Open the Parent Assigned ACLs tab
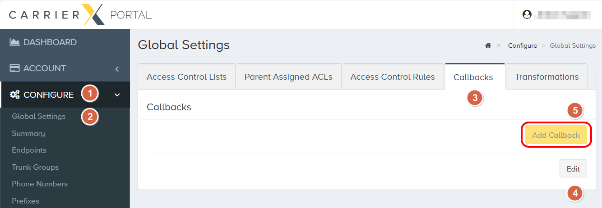 pyautogui.click(x=288, y=77)
